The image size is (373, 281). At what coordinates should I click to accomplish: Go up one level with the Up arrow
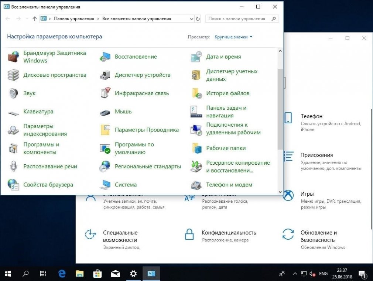coord(35,18)
